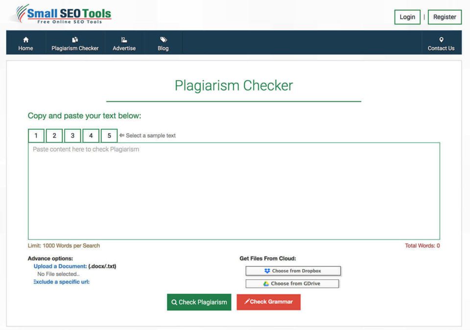
Task: Open the Login page
Action: (x=407, y=17)
